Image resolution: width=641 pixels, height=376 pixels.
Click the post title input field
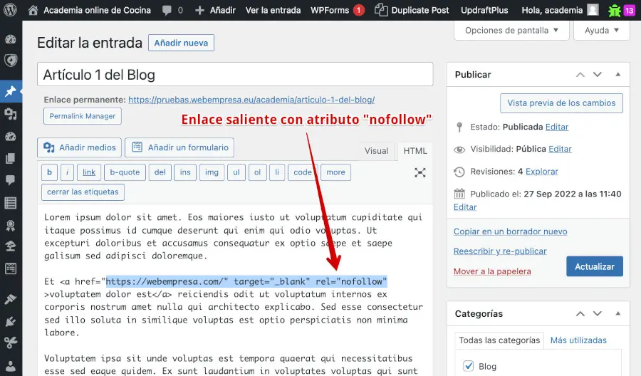(235, 75)
